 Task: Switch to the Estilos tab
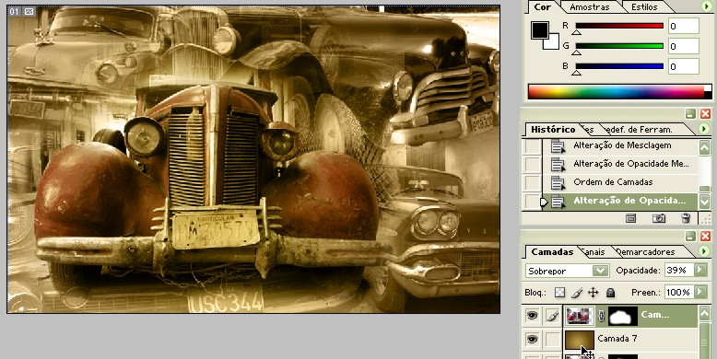coord(644,6)
